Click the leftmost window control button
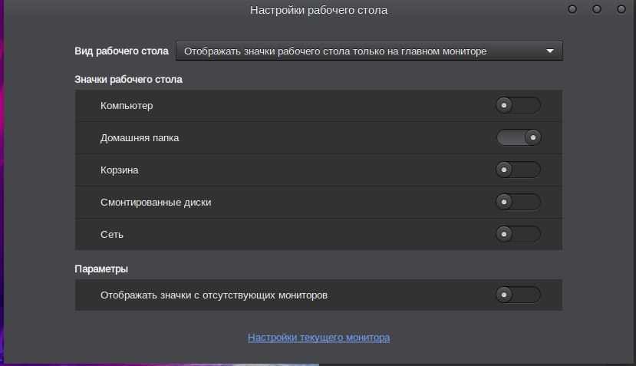 (x=572, y=9)
